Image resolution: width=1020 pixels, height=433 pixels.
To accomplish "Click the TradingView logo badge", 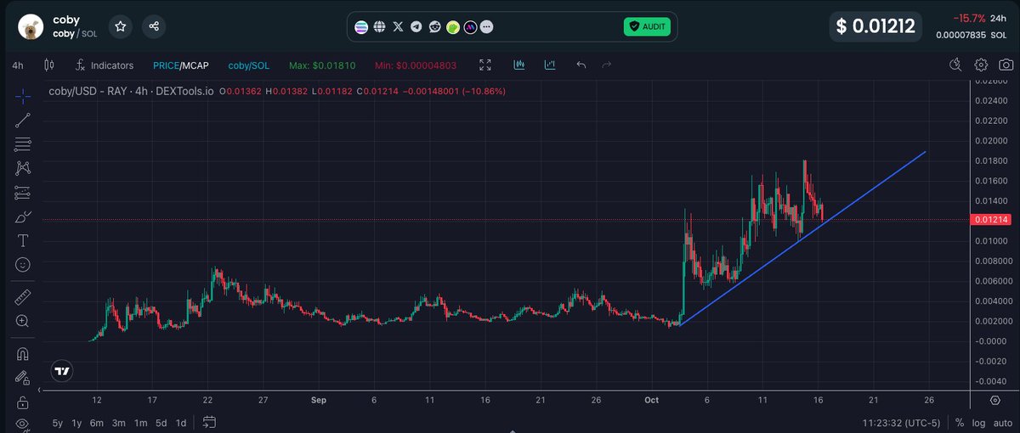I will [61, 371].
